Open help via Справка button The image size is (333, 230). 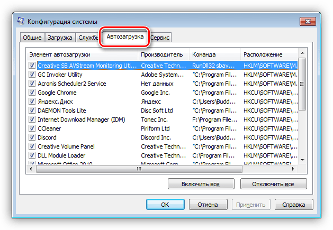tap(294, 205)
